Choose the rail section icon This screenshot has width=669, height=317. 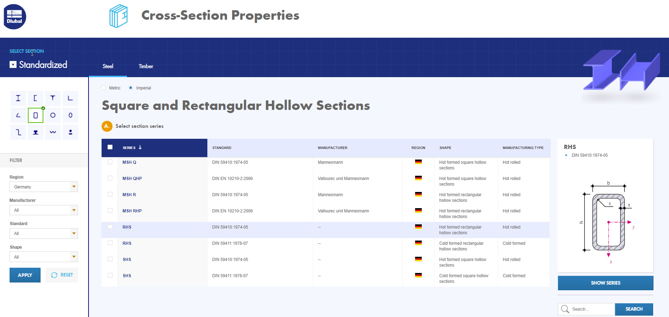pyautogui.click(x=35, y=132)
